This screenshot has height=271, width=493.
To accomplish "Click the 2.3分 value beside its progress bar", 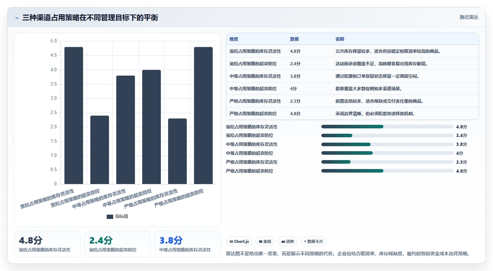I will [462, 162].
